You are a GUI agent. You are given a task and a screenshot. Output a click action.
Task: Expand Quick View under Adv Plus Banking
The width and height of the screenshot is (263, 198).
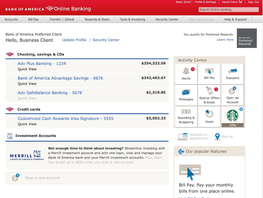pyautogui.click(x=27, y=69)
